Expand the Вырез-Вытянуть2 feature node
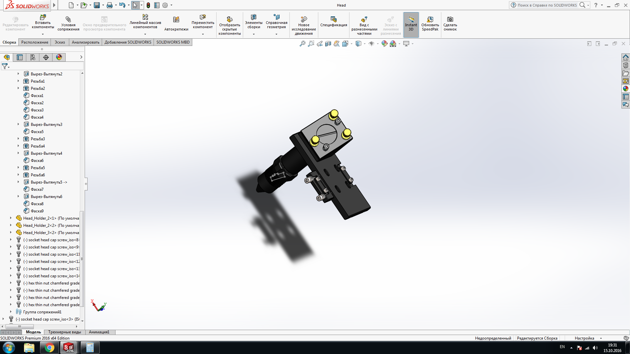The height and width of the screenshot is (354, 630). 18,74
